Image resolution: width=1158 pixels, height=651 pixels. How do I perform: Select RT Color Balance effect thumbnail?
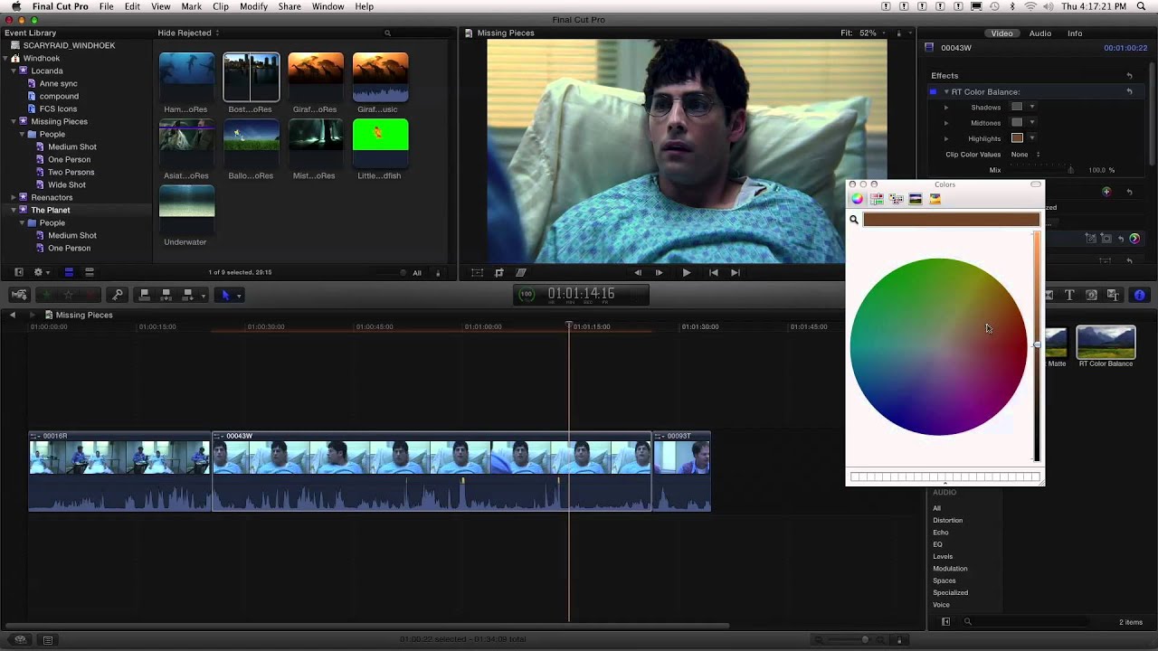point(1106,342)
